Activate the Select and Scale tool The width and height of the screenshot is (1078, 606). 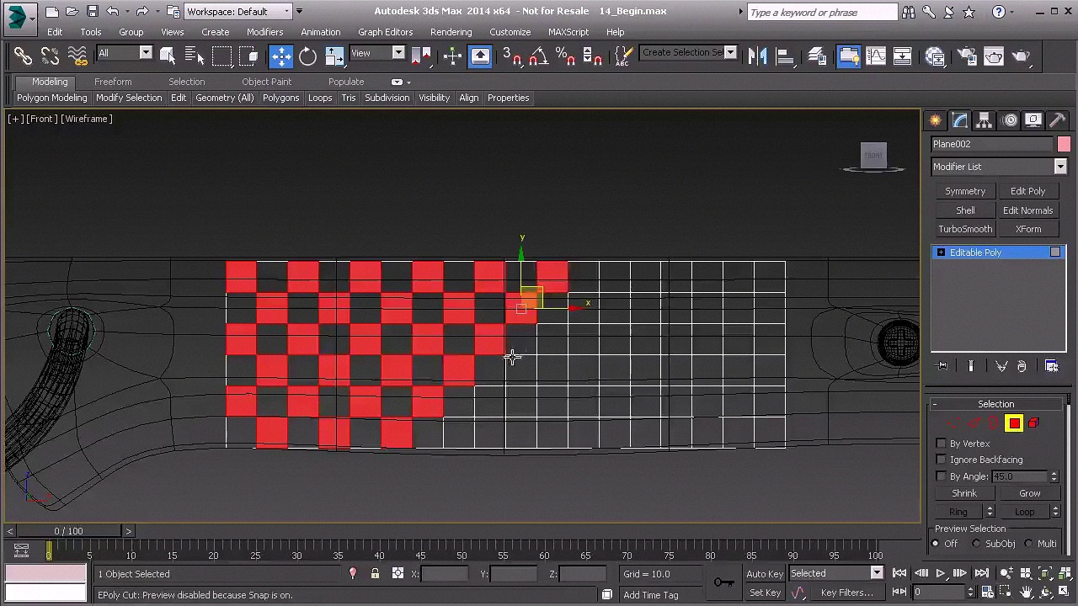click(x=334, y=56)
